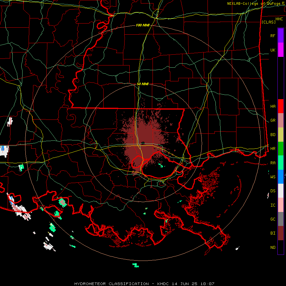Select the "HR" legend label
Image resolution: width=286 pixels, height=286 pixels.
[273, 148]
